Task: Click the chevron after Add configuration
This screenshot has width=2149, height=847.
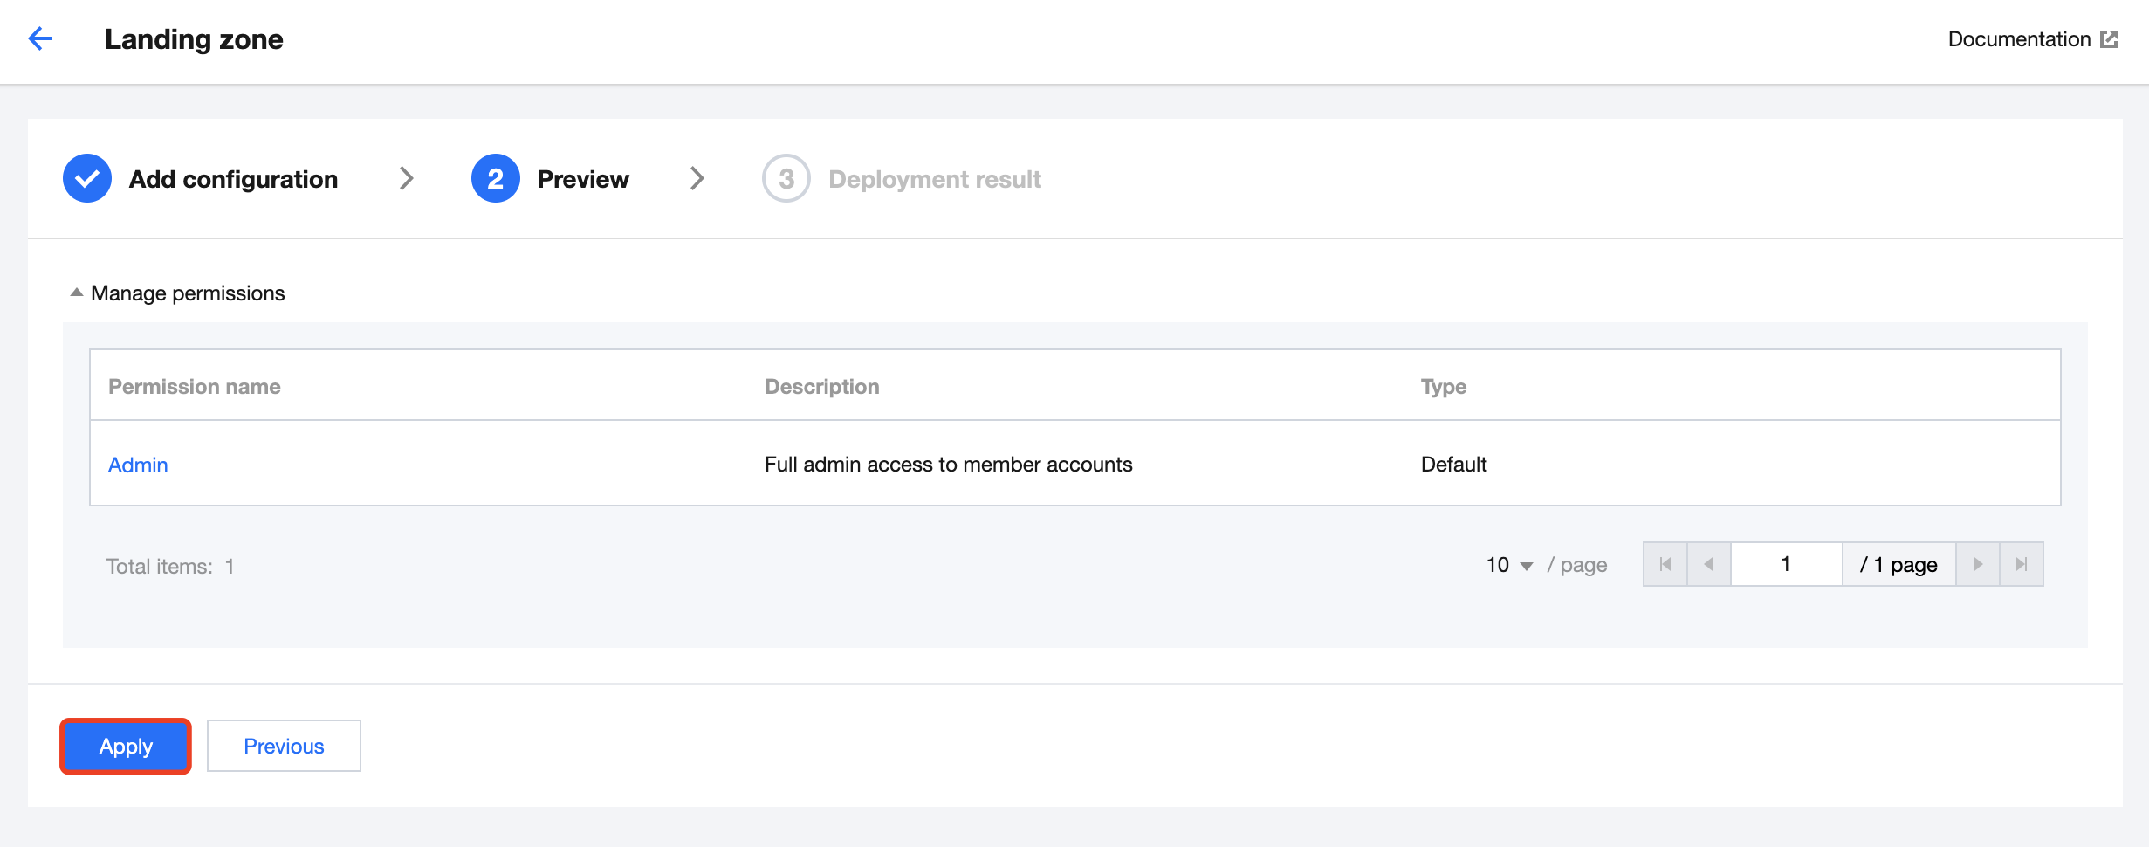Action: click(x=406, y=178)
